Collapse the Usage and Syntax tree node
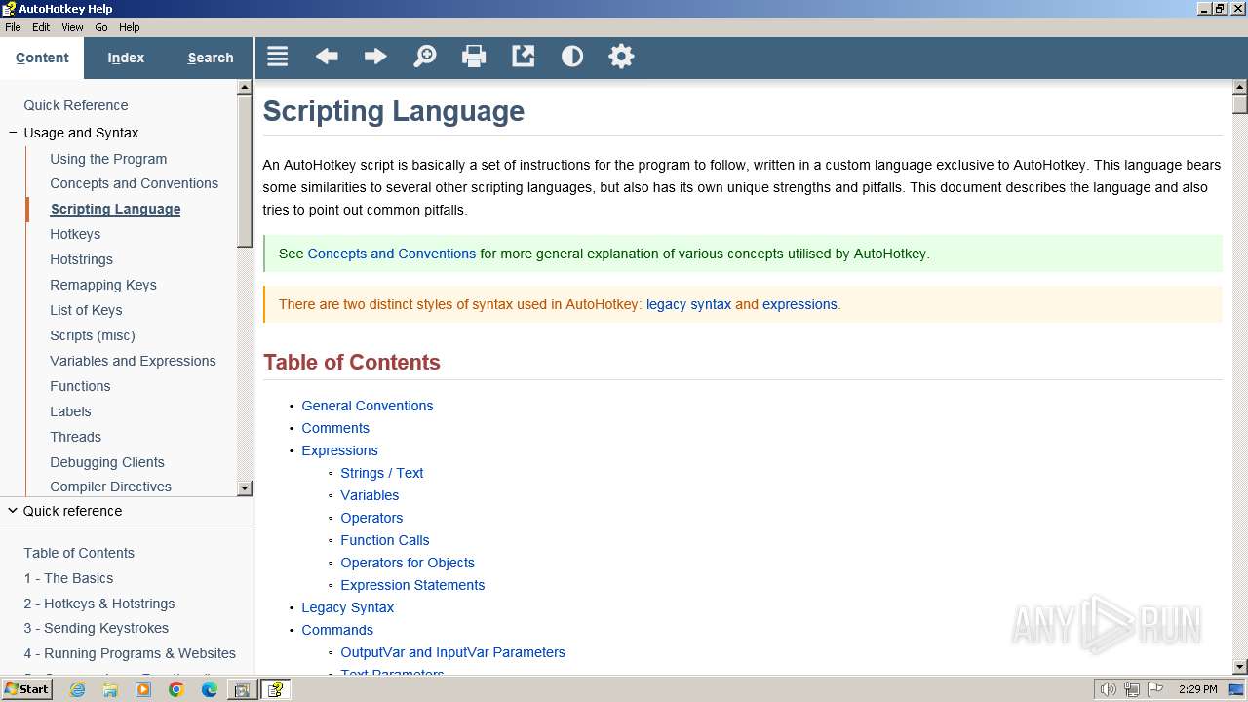 pyautogui.click(x=13, y=133)
